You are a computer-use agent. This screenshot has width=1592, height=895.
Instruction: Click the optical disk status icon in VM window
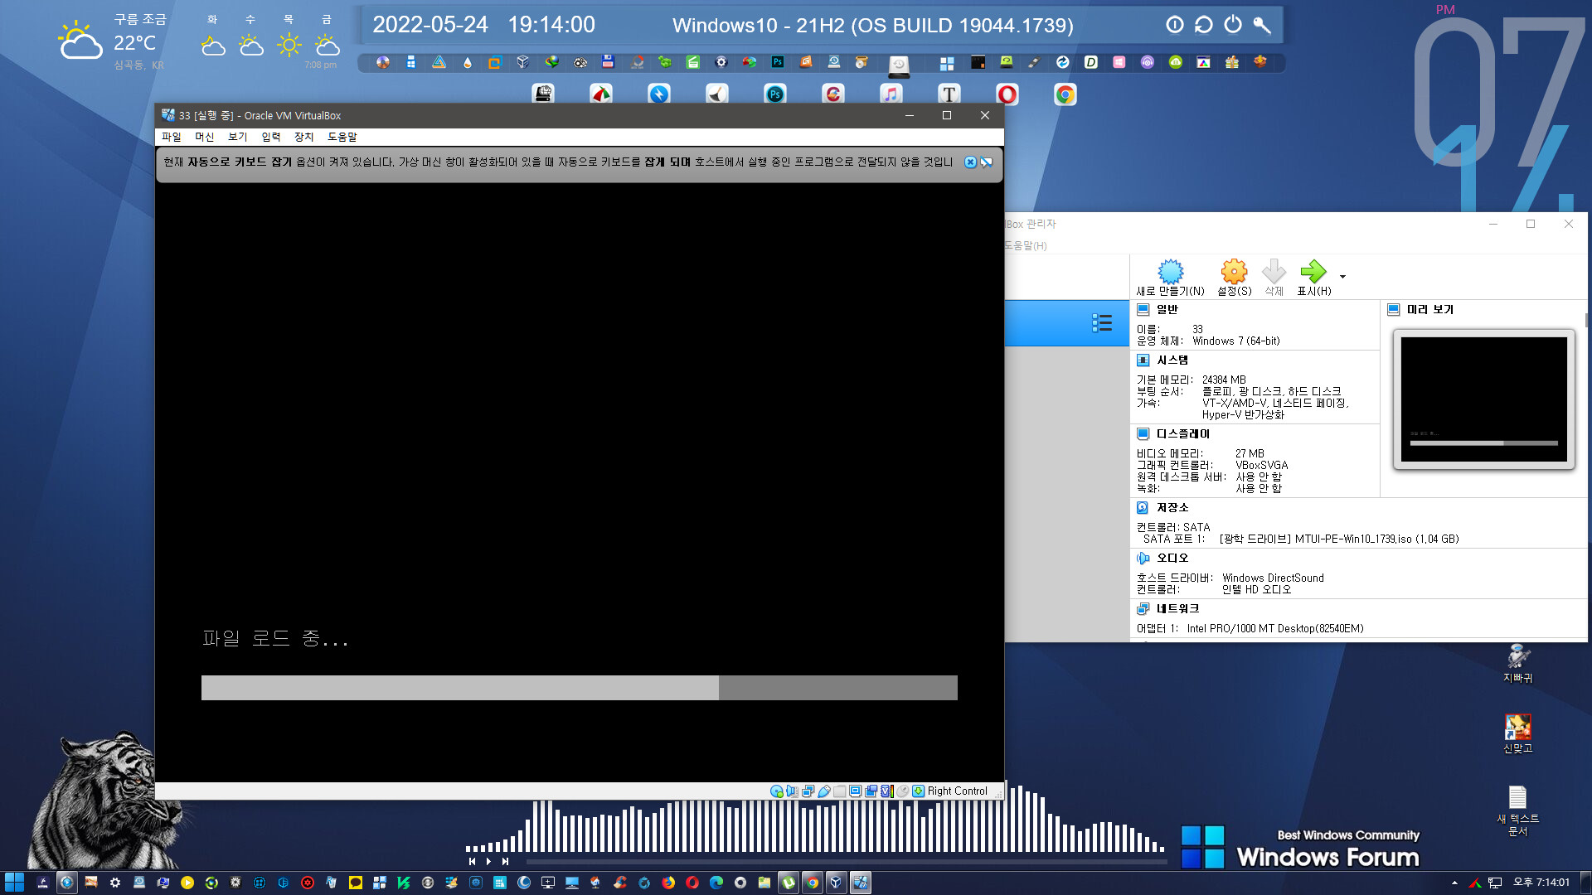click(x=777, y=791)
